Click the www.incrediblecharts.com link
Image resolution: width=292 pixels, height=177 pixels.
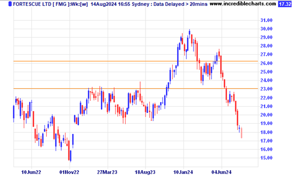pyautogui.click(x=243, y=4)
